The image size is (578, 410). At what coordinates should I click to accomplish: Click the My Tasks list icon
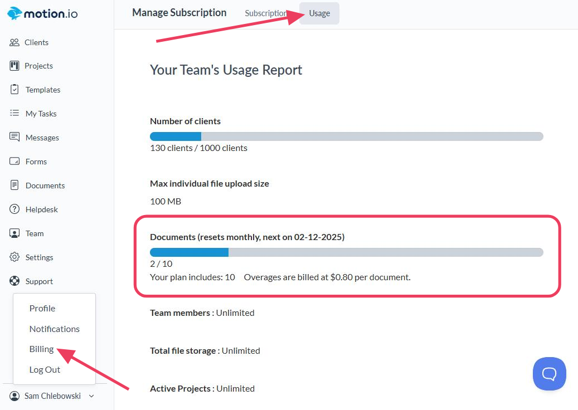(x=14, y=114)
